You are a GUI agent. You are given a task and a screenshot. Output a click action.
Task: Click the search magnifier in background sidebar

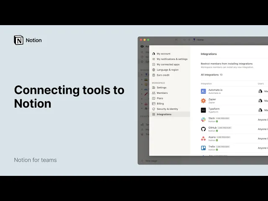142,52
